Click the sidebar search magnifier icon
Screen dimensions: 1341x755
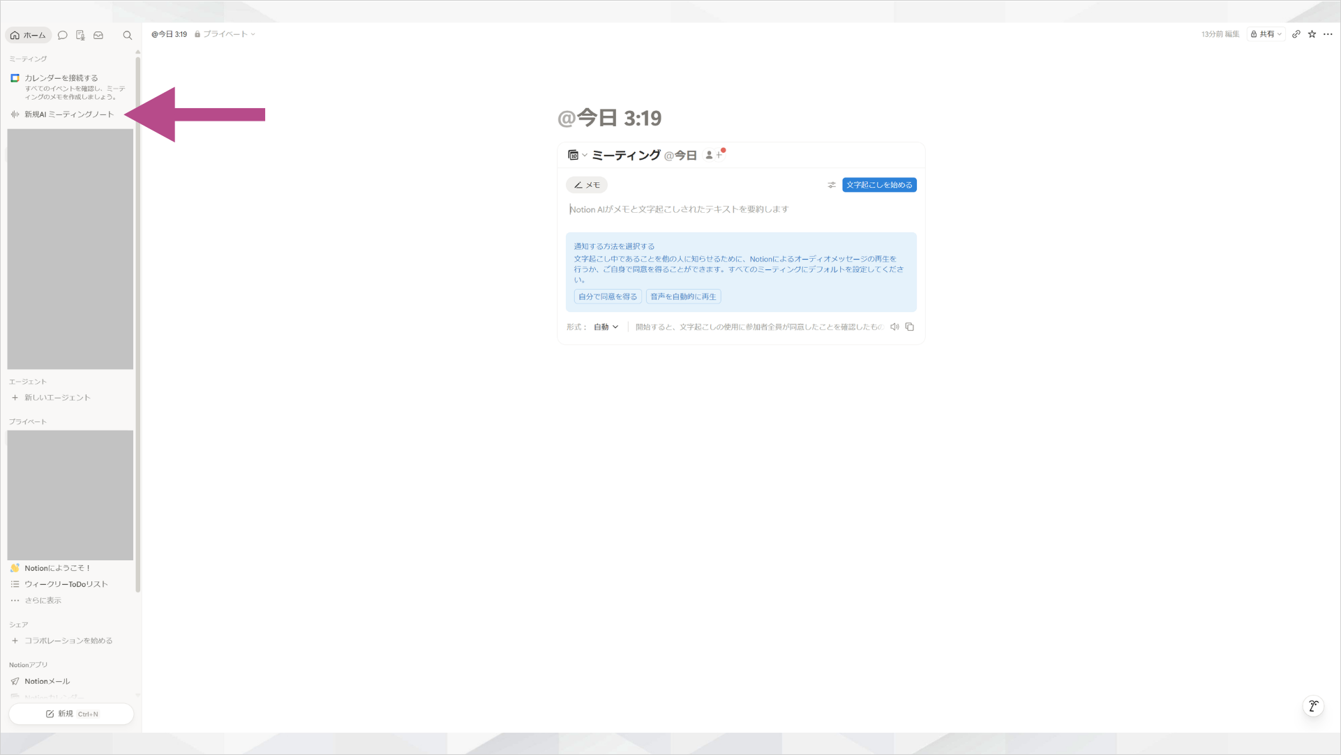click(x=128, y=35)
